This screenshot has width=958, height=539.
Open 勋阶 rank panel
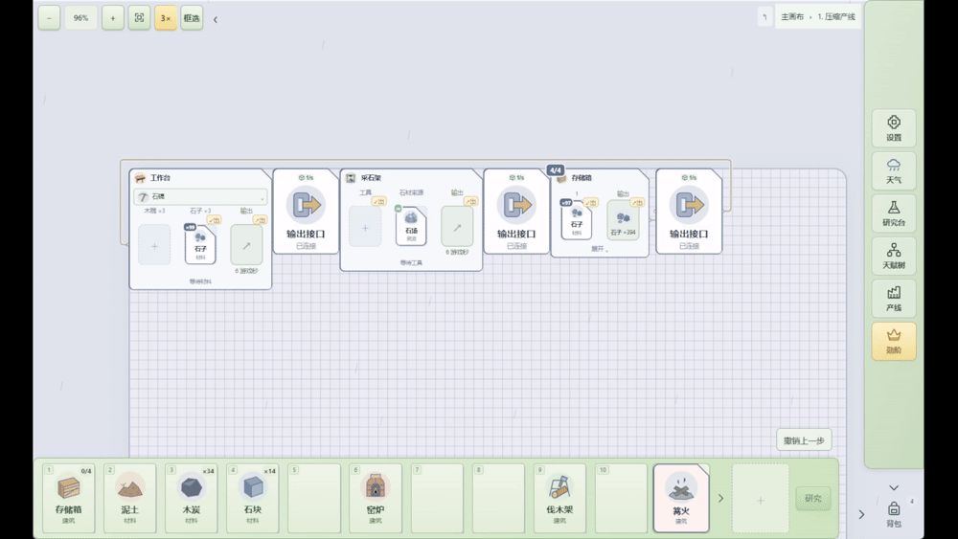coord(893,341)
